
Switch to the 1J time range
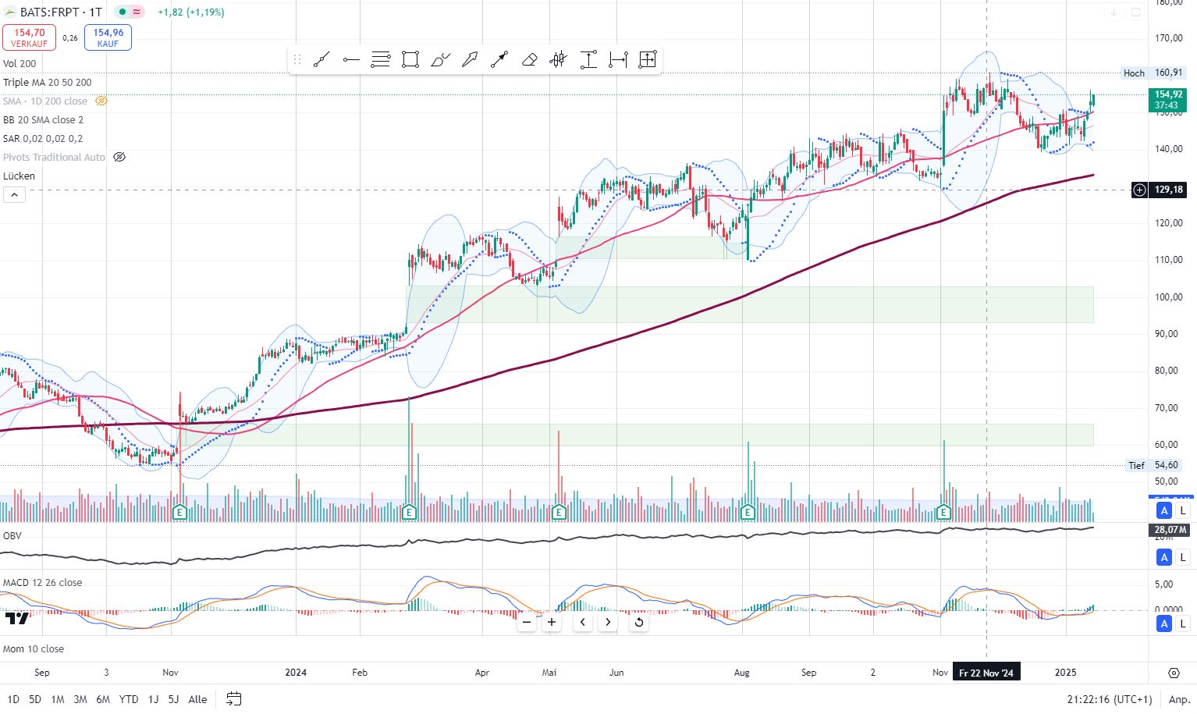(153, 699)
